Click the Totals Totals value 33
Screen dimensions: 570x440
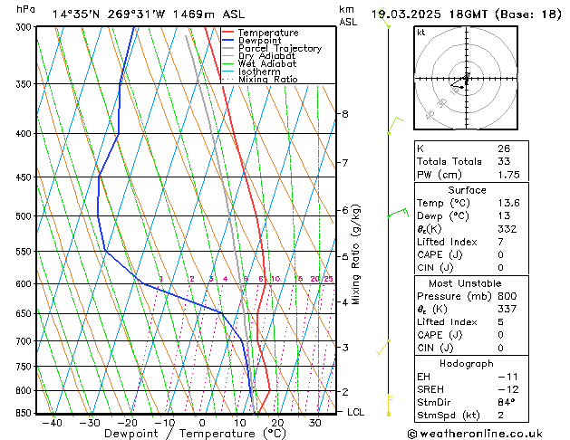(x=504, y=161)
